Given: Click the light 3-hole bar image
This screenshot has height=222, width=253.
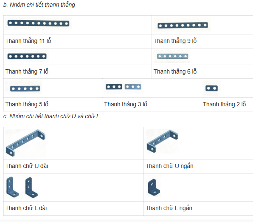Looking at the screenshot, I should [x=133, y=87].
